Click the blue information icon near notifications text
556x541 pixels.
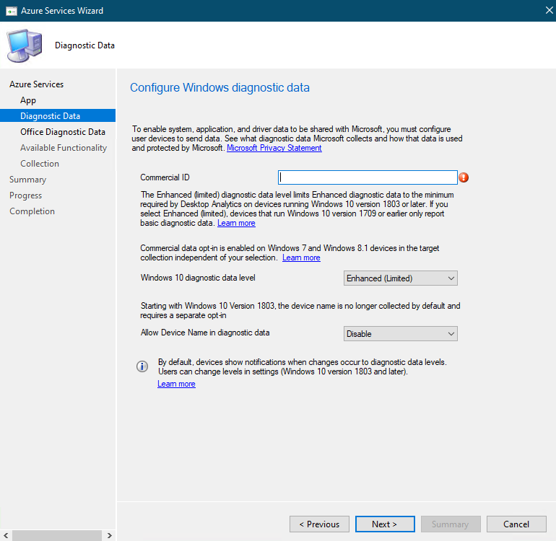(142, 366)
